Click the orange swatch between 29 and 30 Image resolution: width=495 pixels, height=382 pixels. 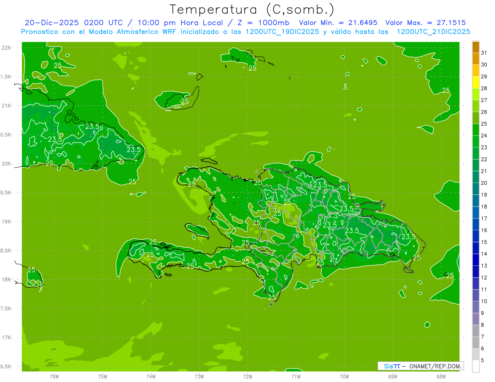pos(476,70)
